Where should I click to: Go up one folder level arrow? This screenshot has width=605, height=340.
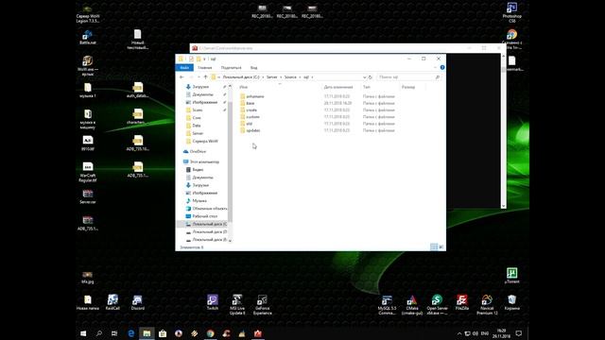tap(206, 77)
